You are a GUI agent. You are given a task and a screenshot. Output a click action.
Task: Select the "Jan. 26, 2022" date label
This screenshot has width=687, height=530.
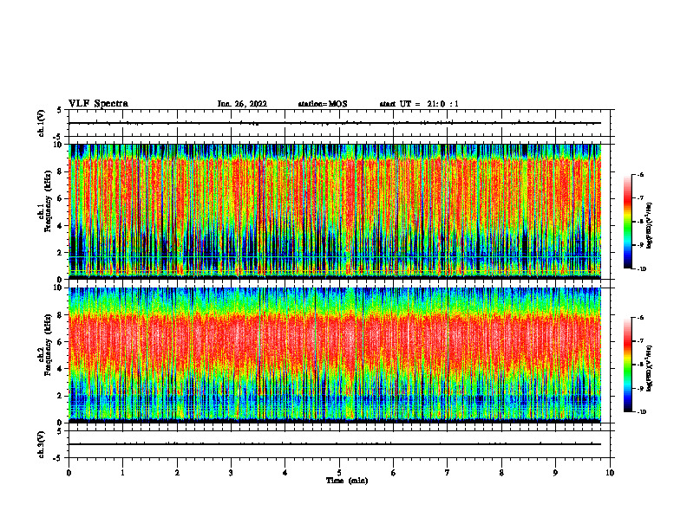(x=242, y=104)
